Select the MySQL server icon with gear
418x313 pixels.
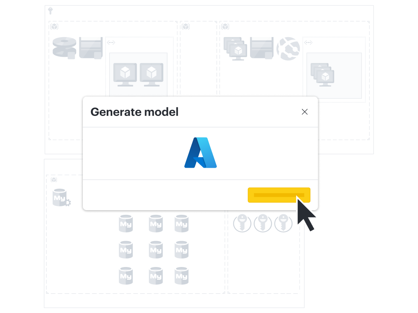[61, 197]
